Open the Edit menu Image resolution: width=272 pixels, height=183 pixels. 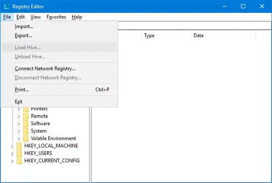click(x=21, y=17)
